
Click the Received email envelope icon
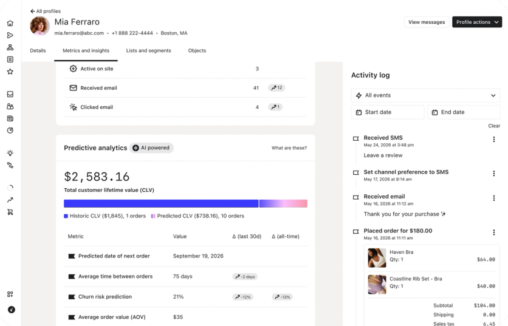tap(73, 88)
